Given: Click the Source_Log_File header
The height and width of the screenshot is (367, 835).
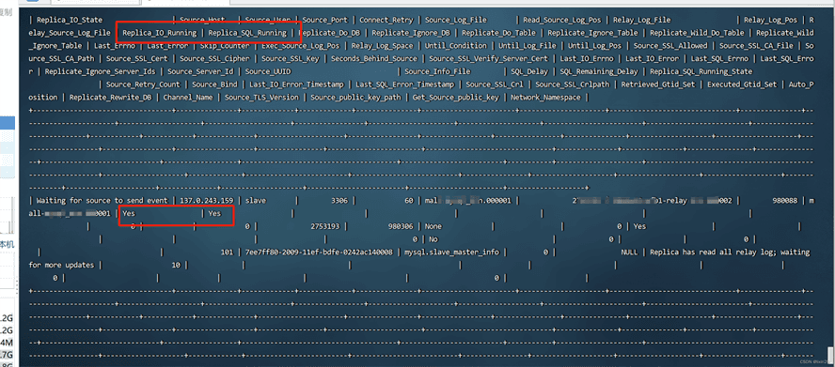Looking at the screenshot, I should click(456, 20).
